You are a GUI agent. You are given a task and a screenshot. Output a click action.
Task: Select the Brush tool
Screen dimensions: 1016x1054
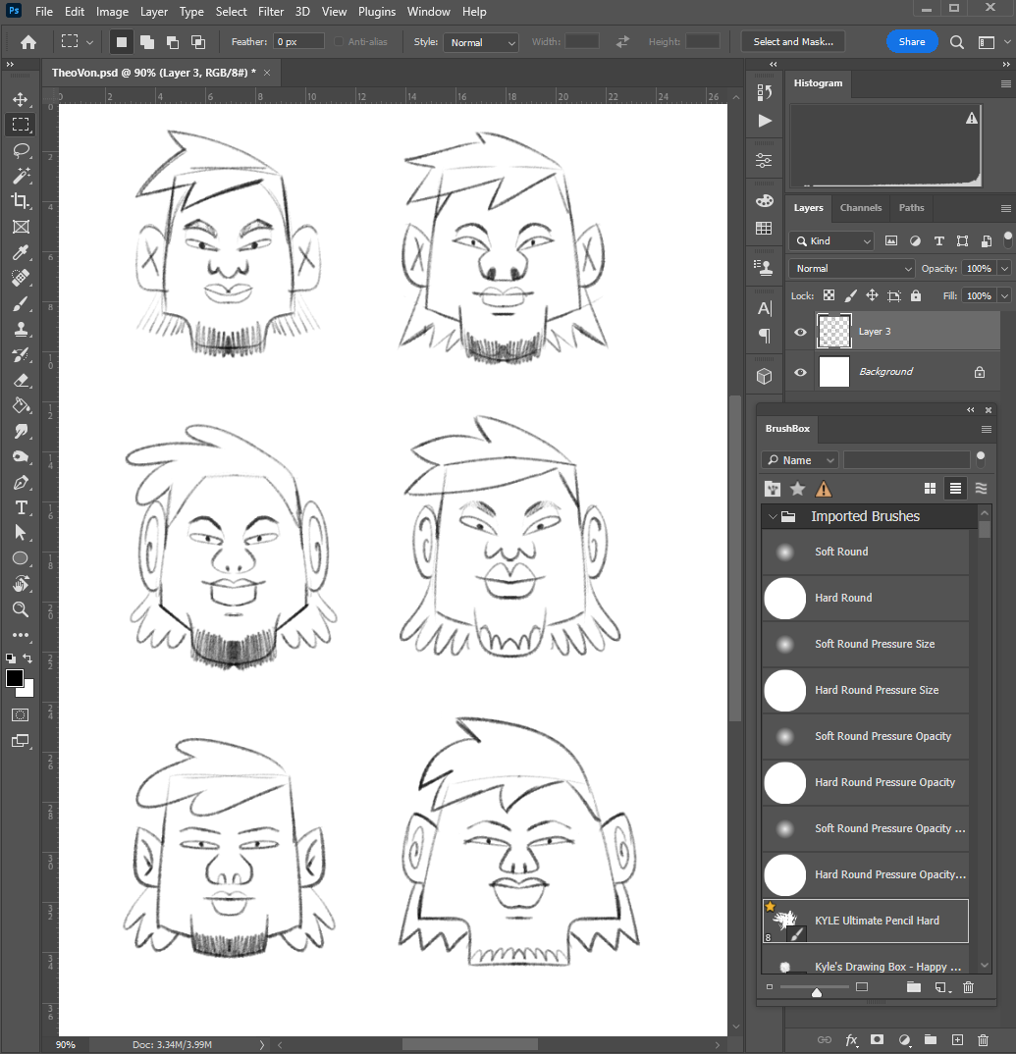pyautogui.click(x=21, y=304)
